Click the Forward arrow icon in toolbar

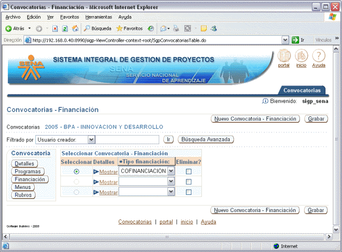point(39,28)
